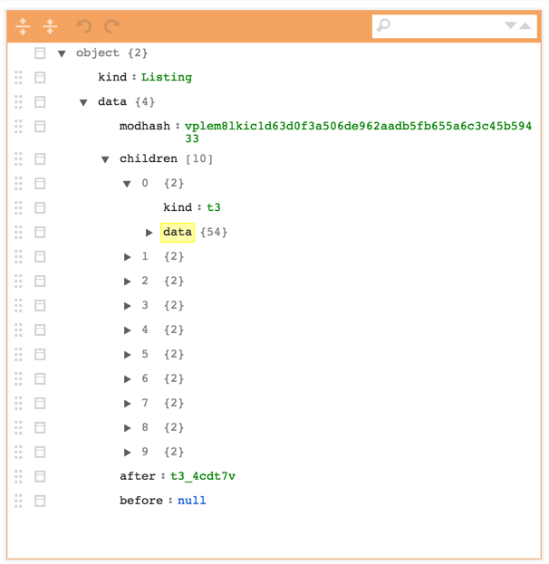Click the before value null
Screen dimensions: 549x564
point(191,501)
